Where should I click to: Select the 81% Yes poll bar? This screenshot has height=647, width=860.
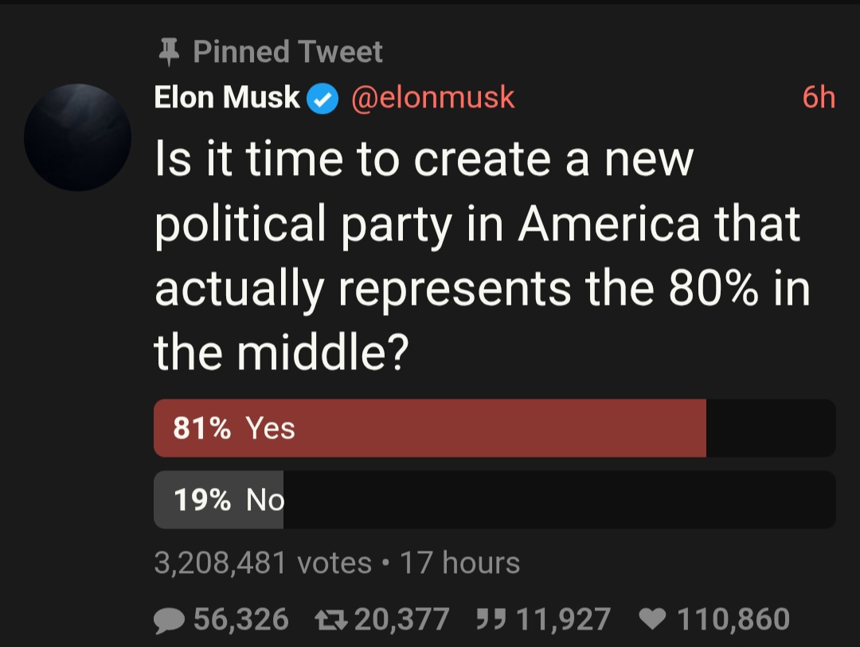click(494, 428)
